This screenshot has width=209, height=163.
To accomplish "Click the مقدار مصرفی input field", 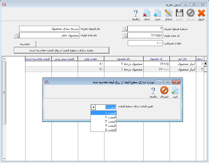I will coord(145,43).
